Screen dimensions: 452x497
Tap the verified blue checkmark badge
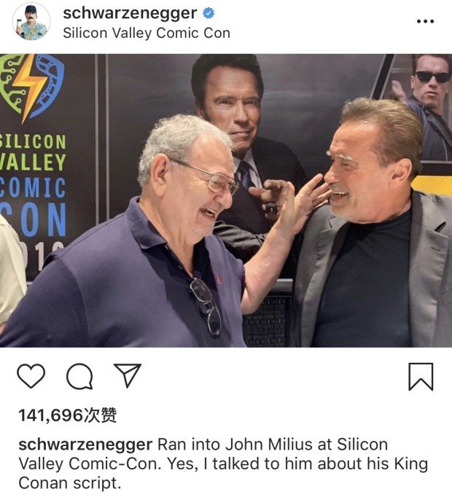pos(209,13)
